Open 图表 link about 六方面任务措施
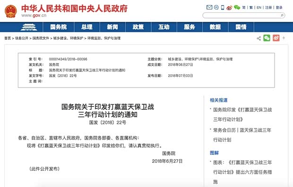The height and width of the screenshot is (187, 293). pos(242,172)
